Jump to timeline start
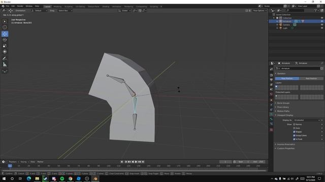 (126, 162)
